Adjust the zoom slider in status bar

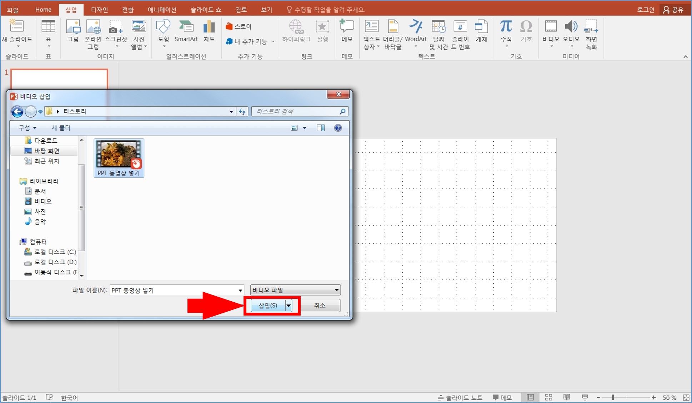(x=613, y=397)
